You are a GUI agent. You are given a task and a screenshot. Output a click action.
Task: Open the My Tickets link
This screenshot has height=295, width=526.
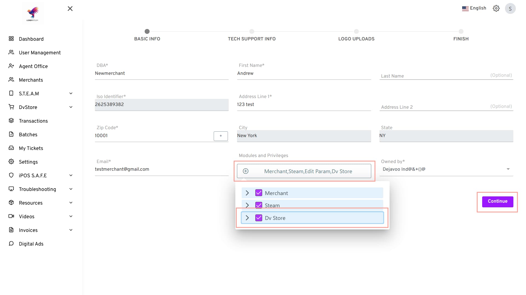31,148
